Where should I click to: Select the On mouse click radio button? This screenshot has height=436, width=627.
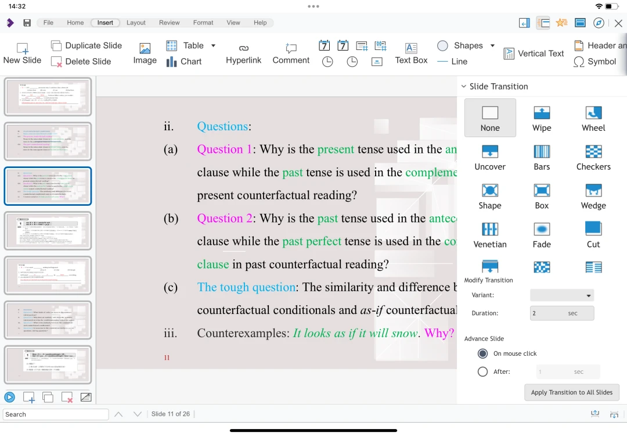tap(482, 353)
